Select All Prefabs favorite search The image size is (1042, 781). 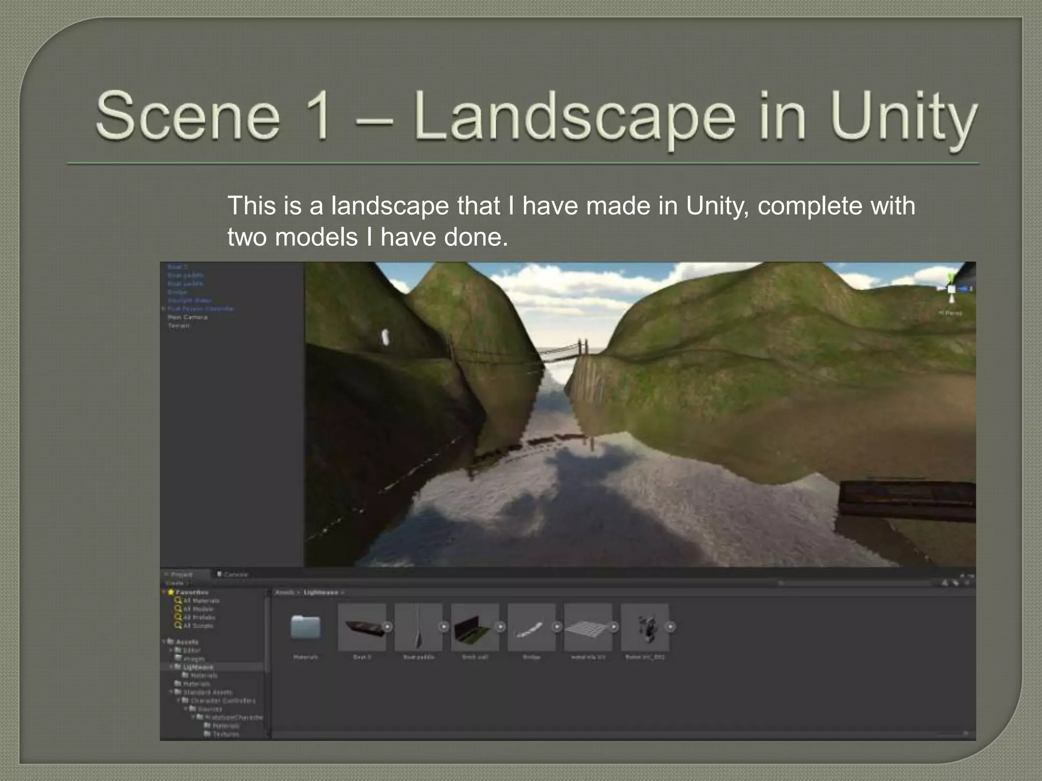click(199, 617)
